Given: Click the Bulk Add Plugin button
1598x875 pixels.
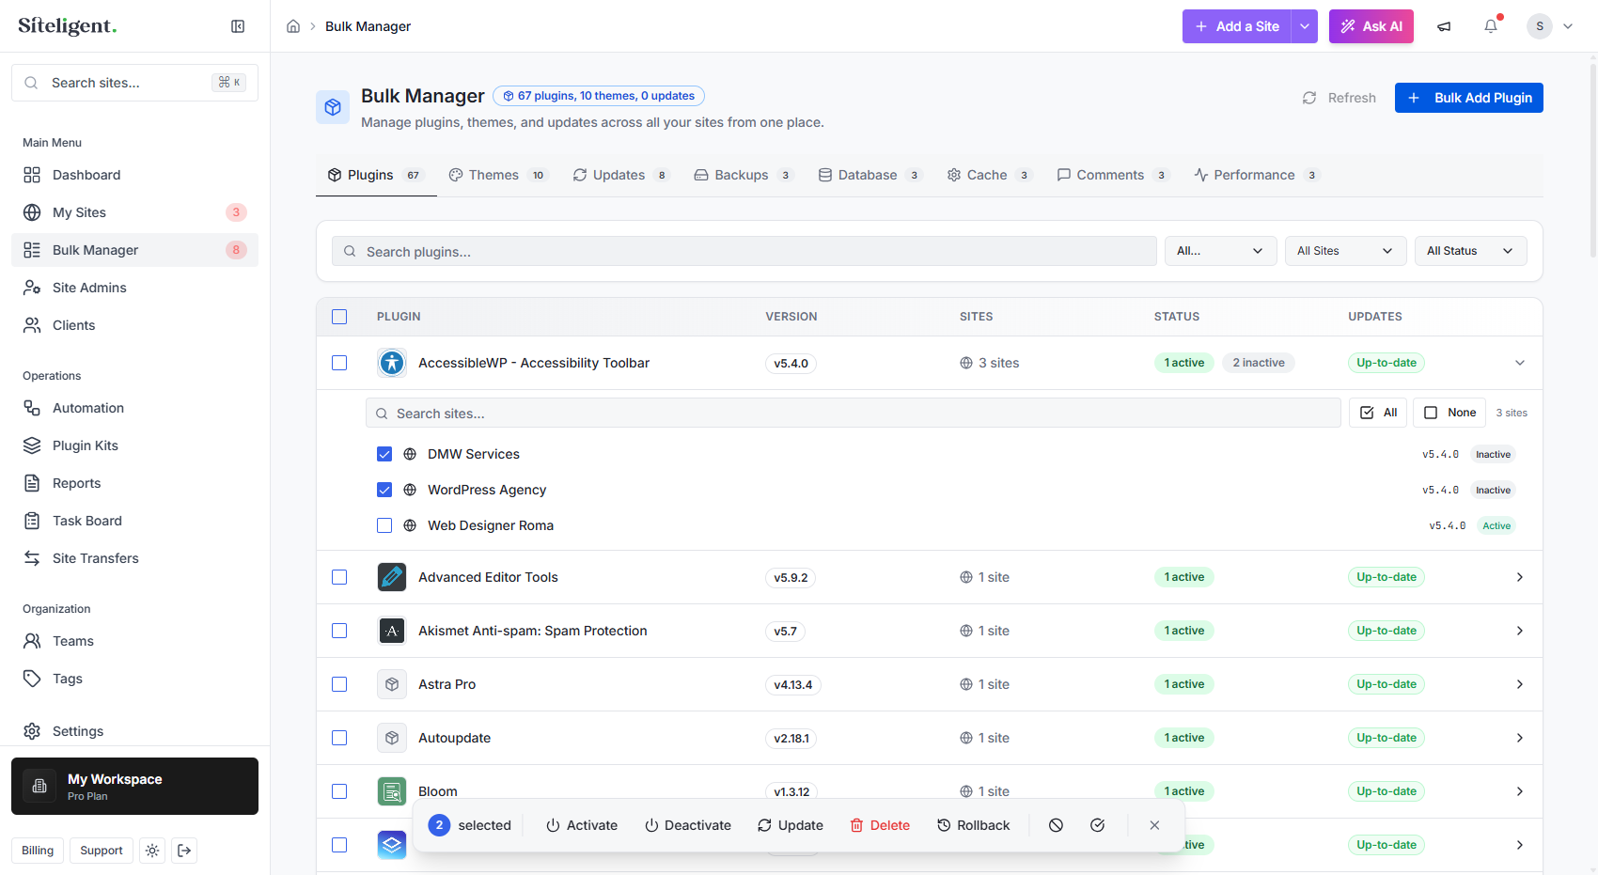Looking at the screenshot, I should [1469, 98].
